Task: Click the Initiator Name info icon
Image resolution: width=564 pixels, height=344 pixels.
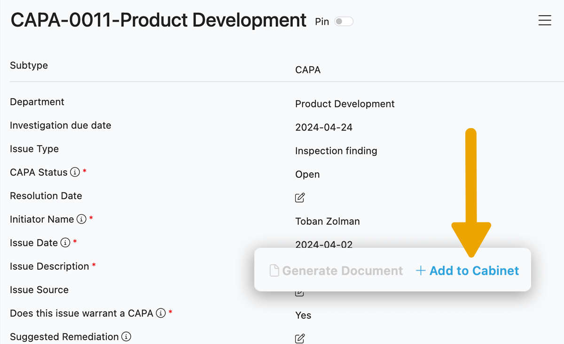Action: 81,219
